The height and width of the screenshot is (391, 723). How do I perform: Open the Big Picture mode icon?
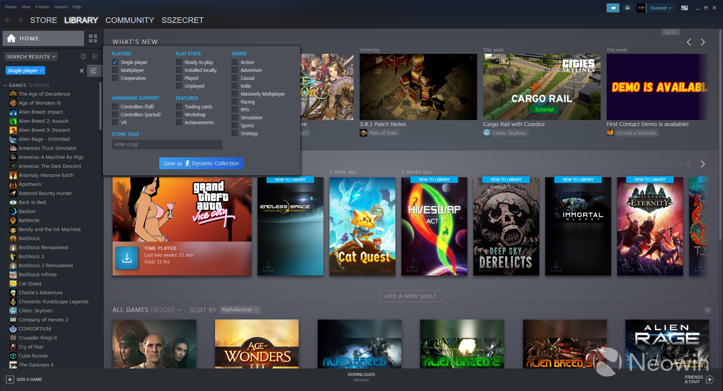pyautogui.click(x=685, y=8)
